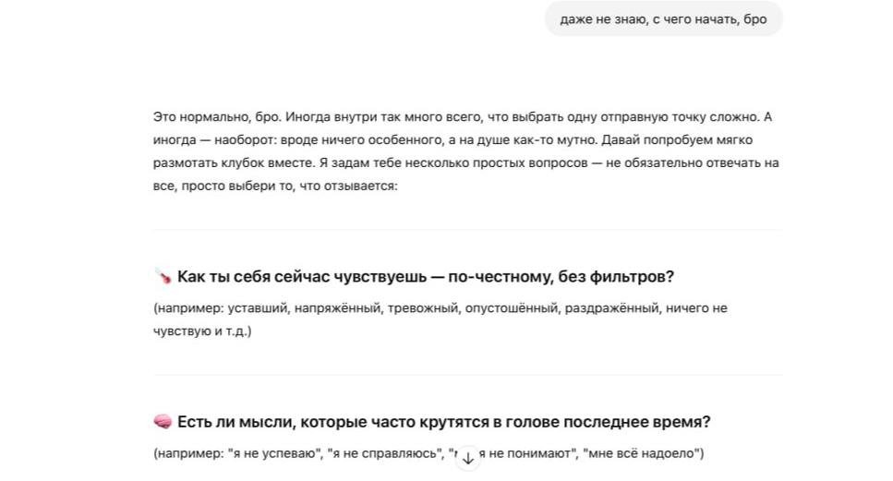Click the text 'чувствую и т.д.)'

202,331
